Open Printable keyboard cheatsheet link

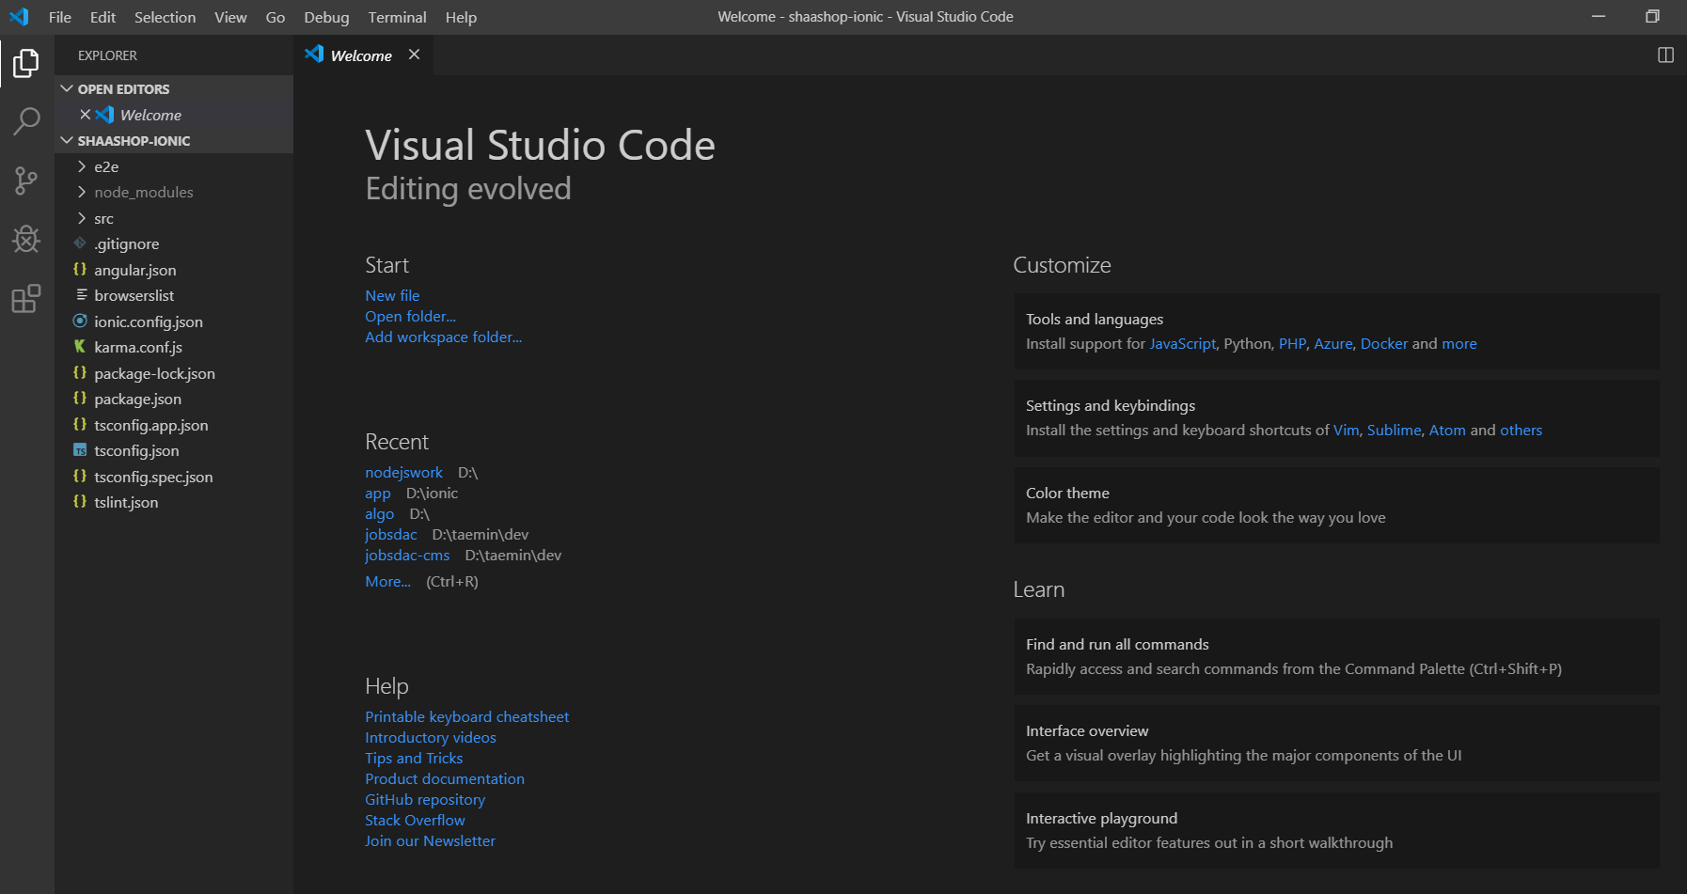pos(466,716)
